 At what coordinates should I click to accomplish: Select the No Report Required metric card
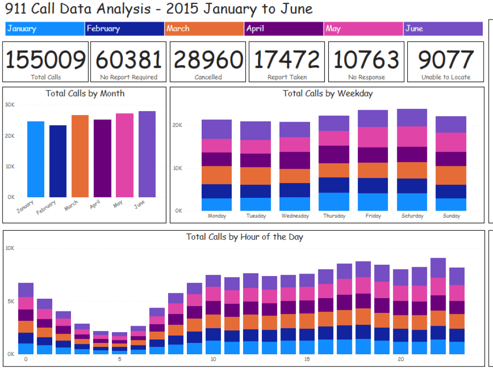[128, 61]
